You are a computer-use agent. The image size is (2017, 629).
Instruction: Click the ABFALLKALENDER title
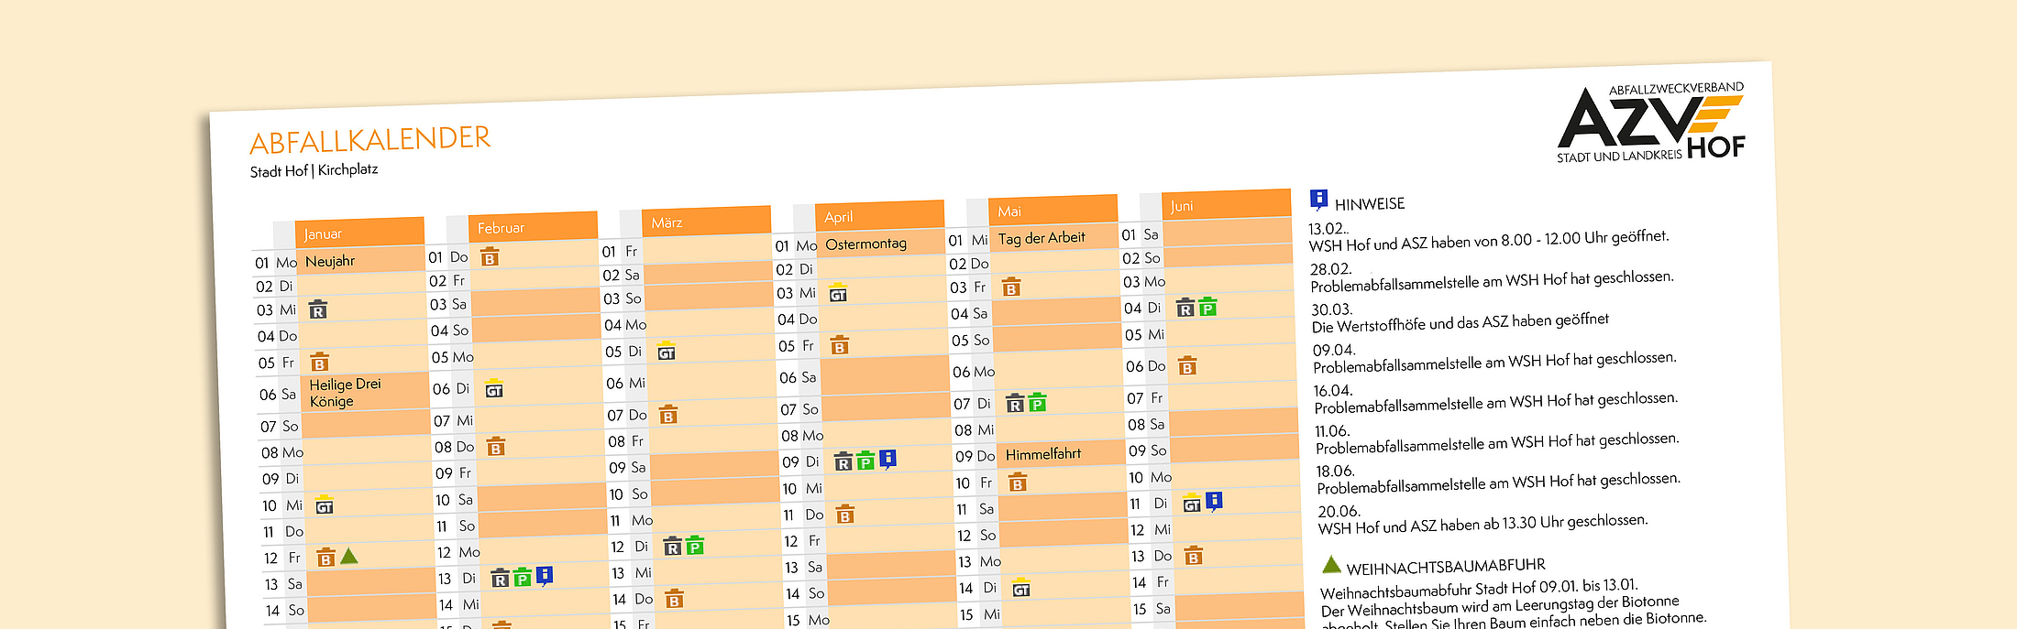370,140
